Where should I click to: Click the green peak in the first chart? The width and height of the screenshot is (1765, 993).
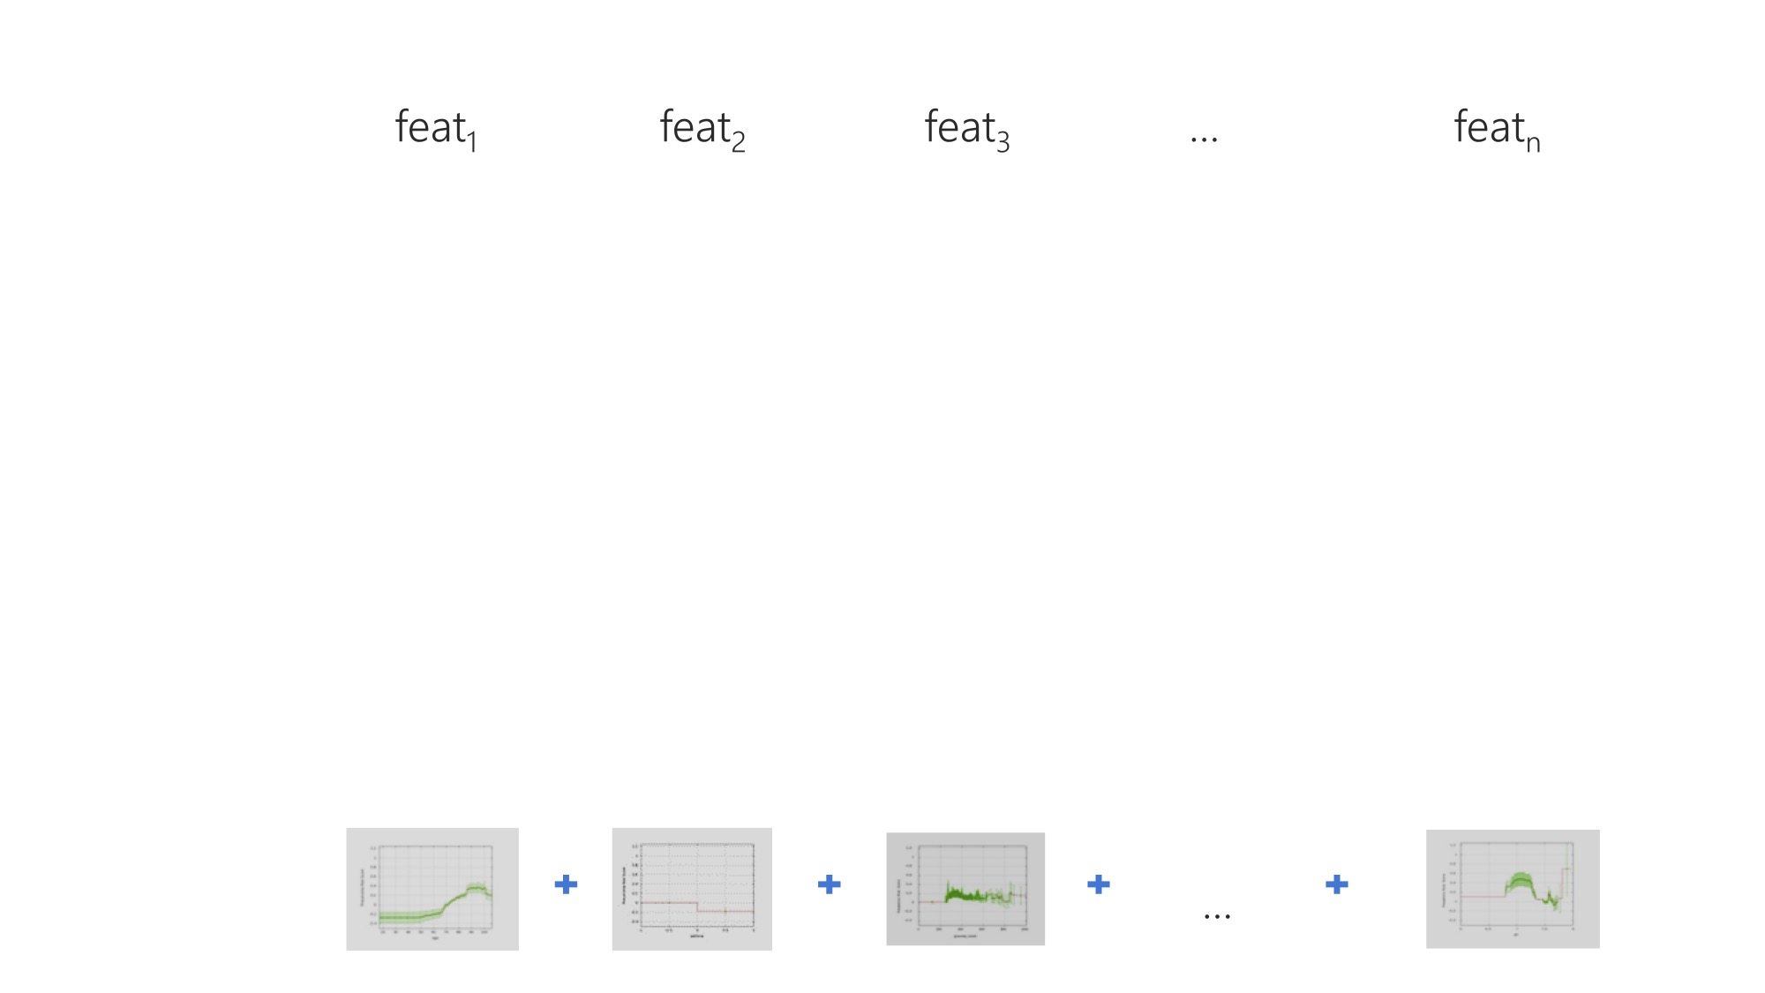477,887
